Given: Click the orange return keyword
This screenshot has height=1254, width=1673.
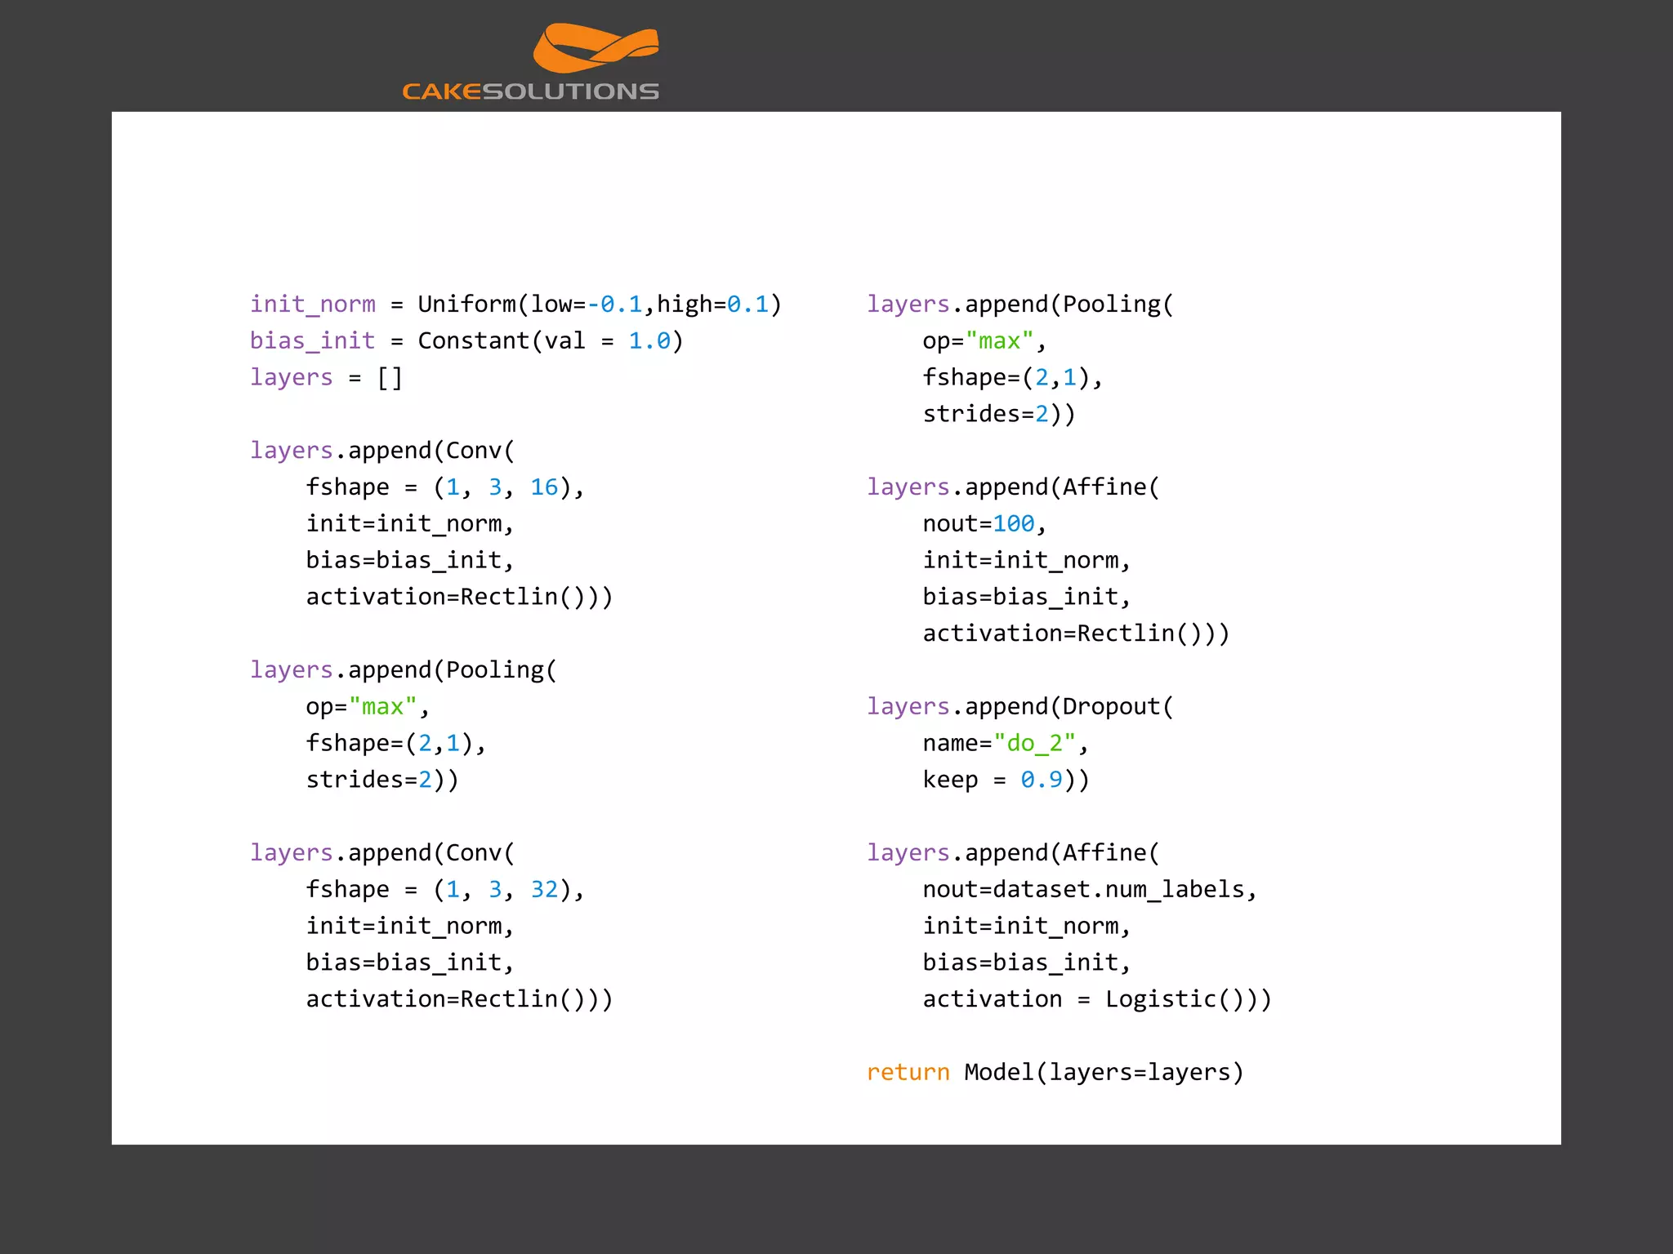Looking at the screenshot, I should 908,1072.
